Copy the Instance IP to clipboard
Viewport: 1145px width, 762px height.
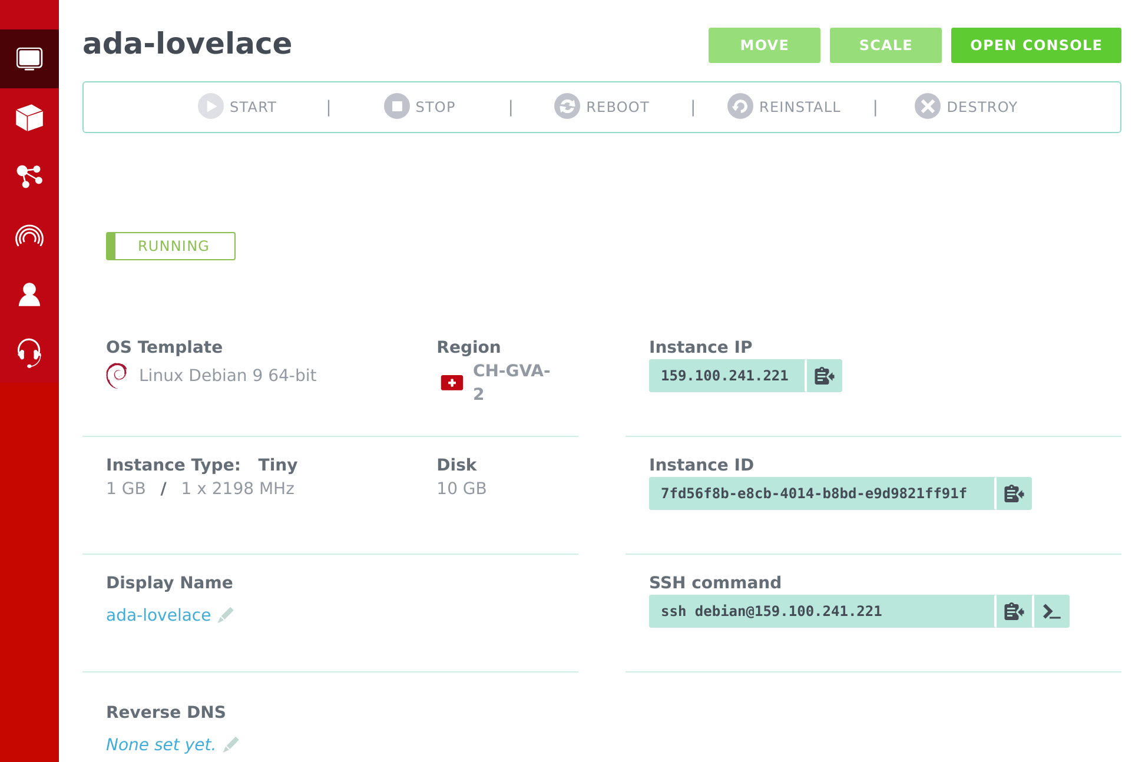(824, 376)
